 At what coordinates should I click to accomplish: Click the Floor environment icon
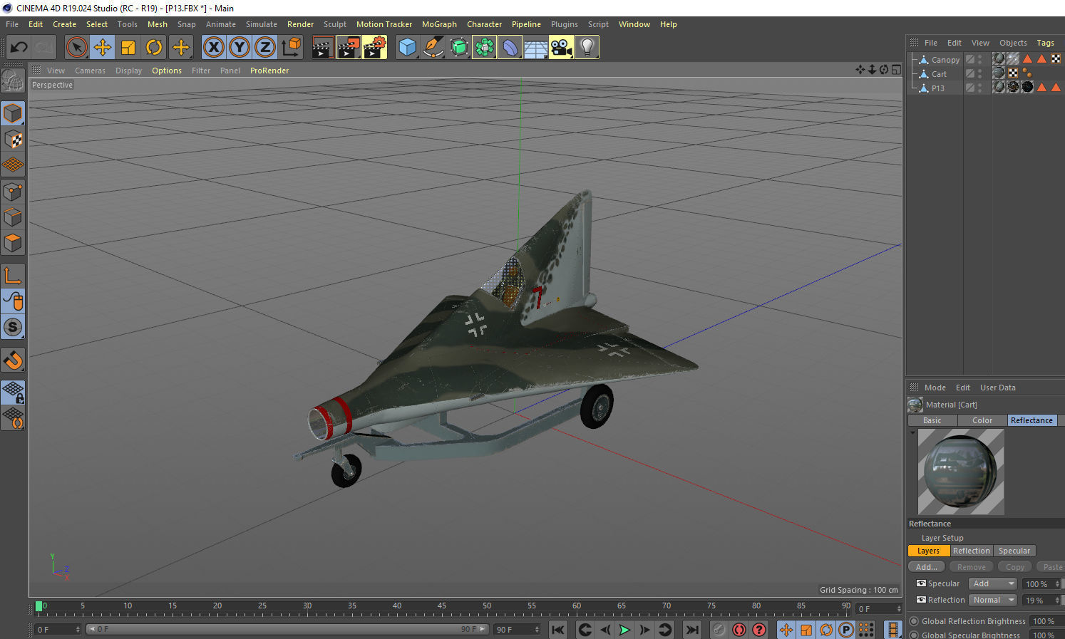[x=535, y=48]
